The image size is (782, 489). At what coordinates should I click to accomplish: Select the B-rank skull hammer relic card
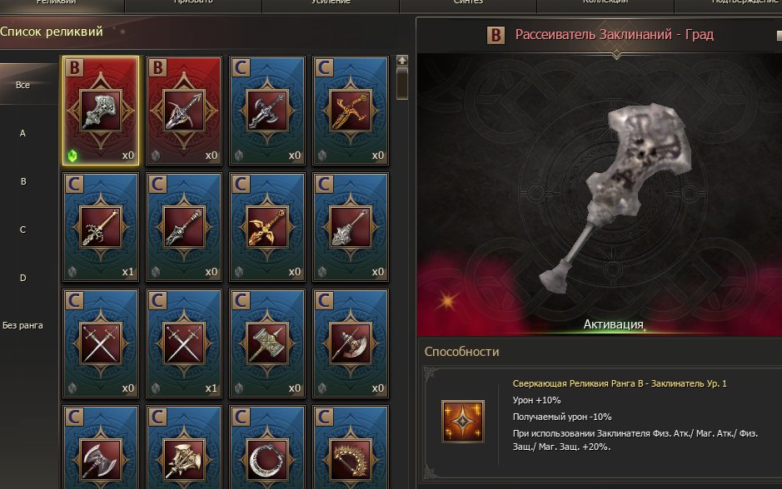click(x=101, y=111)
